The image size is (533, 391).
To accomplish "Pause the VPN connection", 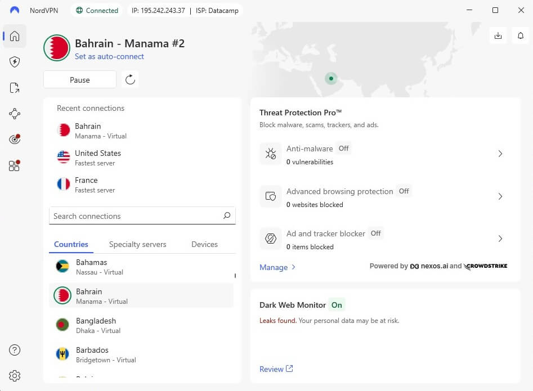I will click(x=79, y=79).
